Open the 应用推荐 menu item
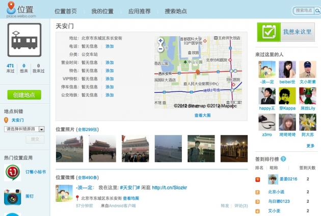This screenshot has width=321, height=216. coord(140,11)
